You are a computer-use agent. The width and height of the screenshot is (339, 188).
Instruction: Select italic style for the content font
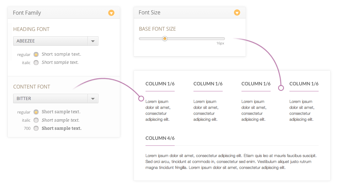click(x=36, y=120)
